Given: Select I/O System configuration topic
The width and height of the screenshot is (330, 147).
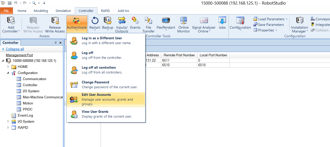Looking at the screenshot, I should click(31, 91).
